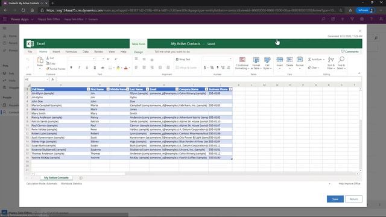Switch to the Data ribbon tab
This screenshot has width=386, height=217.
point(86,52)
